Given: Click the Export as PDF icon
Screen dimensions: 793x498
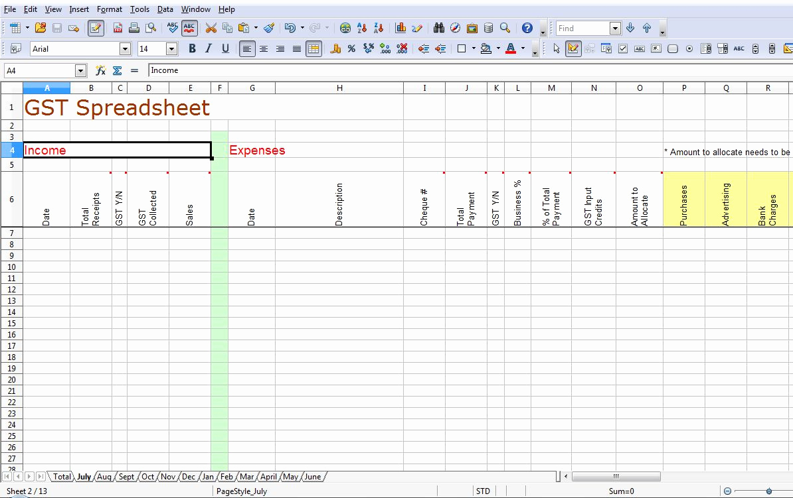Looking at the screenshot, I should click(x=118, y=28).
